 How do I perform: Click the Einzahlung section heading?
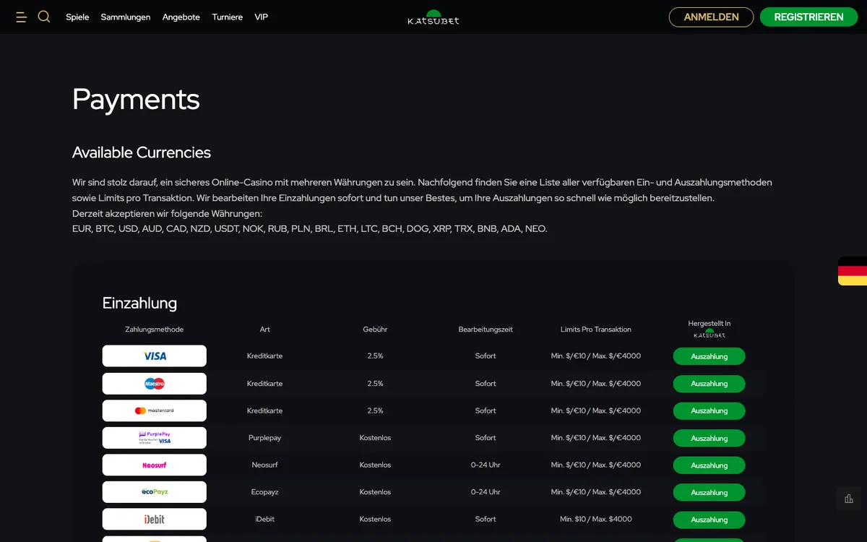pyautogui.click(x=139, y=303)
